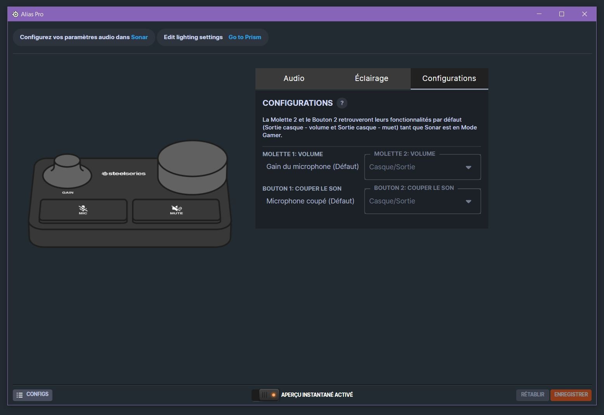Click the ENREGISTRER save button
604x415 pixels.
pos(571,395)
